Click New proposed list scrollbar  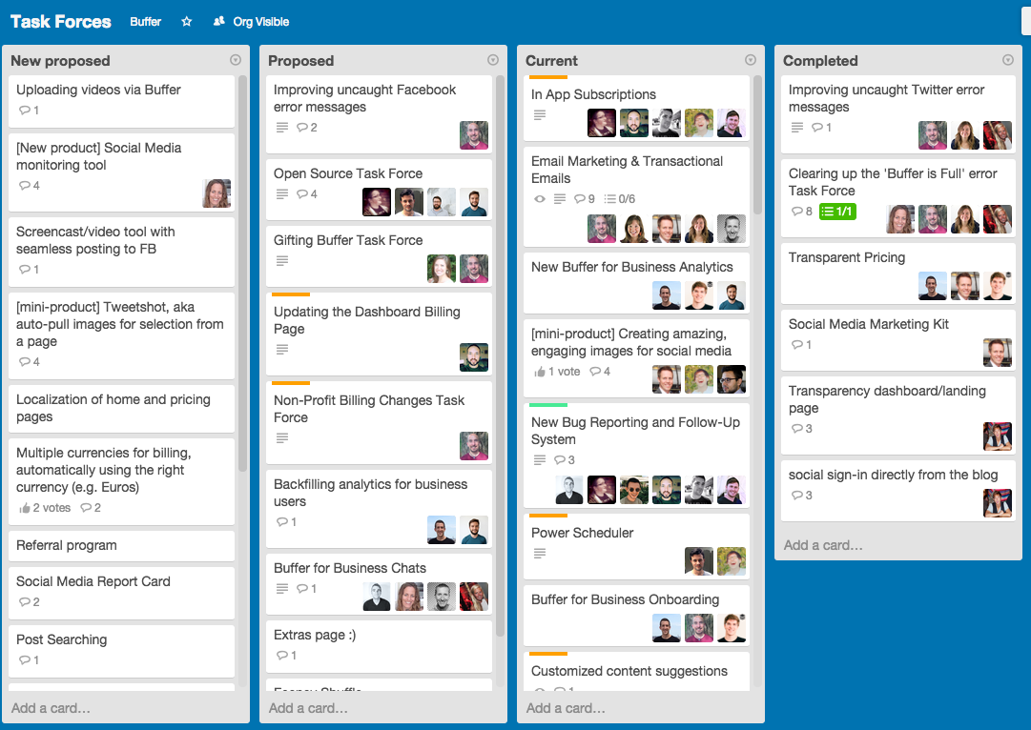[x=242, y=274]
